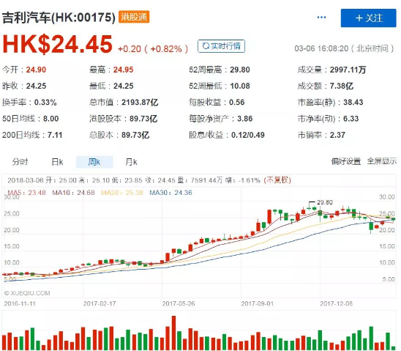Switch to the 分时 chart tab
This screenshot has width=401, height=351.
click(x=20, y=162)
